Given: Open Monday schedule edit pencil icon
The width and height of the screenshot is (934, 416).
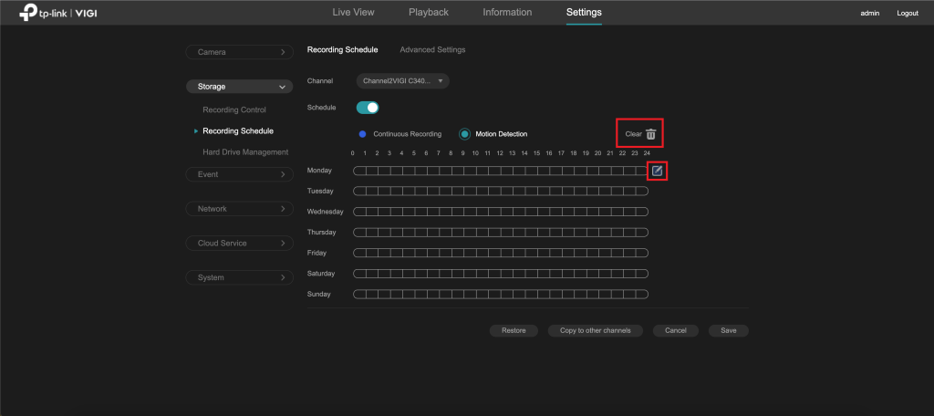Looking at the screenshot, I should [657, 171].
